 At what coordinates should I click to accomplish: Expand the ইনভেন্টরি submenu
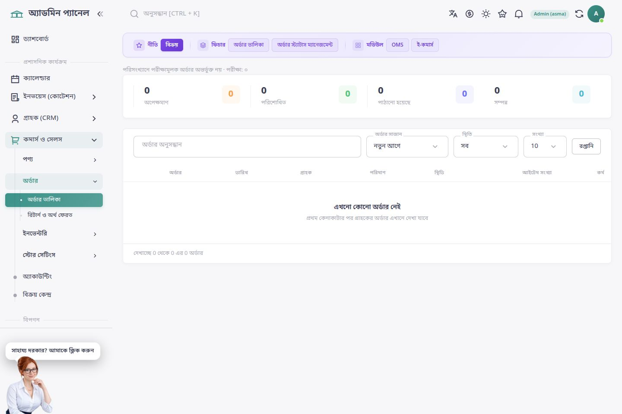click(x=54, y=234)
